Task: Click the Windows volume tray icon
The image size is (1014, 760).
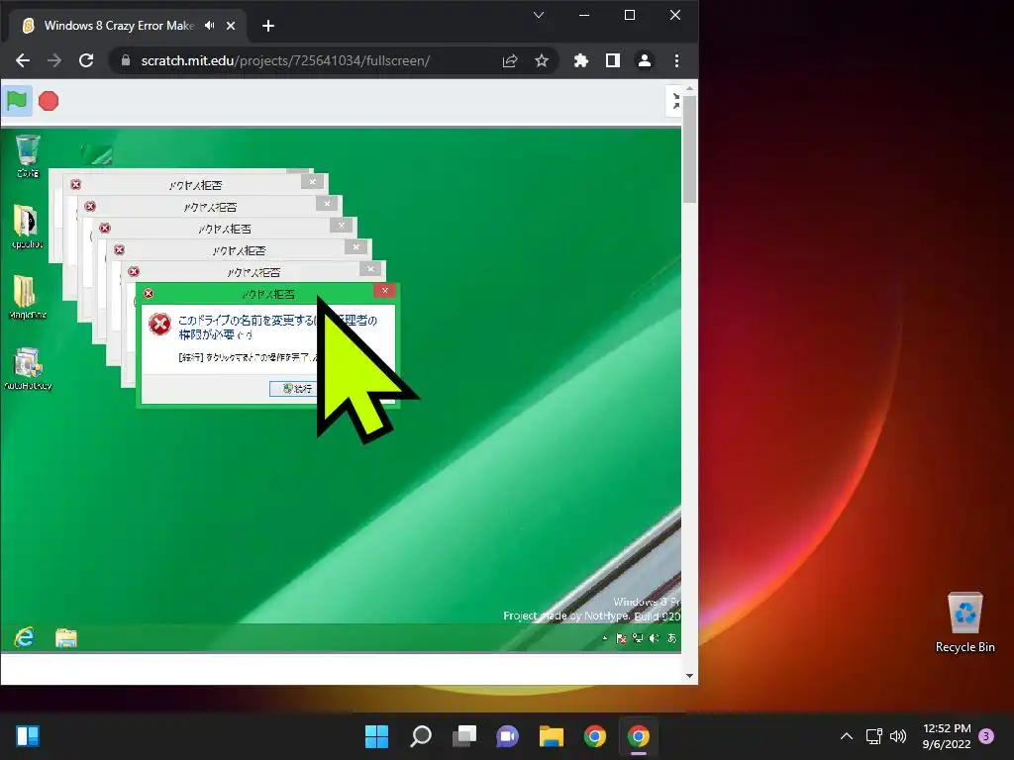Action: click(x=897, y=736)
